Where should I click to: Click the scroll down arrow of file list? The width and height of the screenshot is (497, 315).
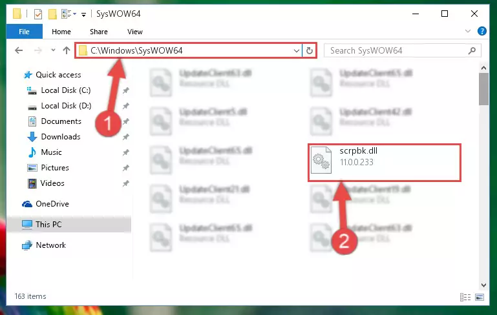483,285
